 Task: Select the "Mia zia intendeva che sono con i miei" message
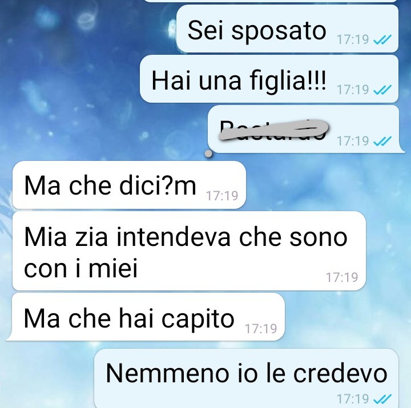(189, 251)
